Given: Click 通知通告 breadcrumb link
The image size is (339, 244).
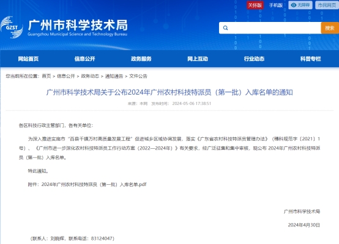Looking at the screenshot, I should coord(114,76).
